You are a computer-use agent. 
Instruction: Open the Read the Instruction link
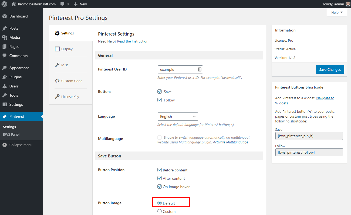(133, 41)
